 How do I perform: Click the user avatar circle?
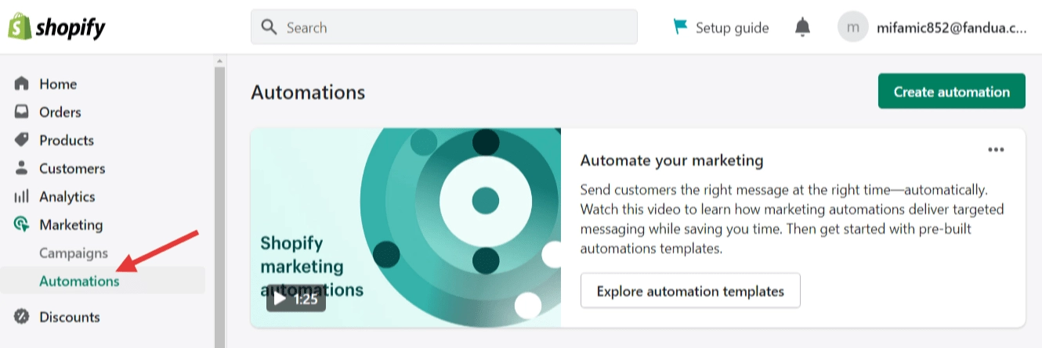853,27
